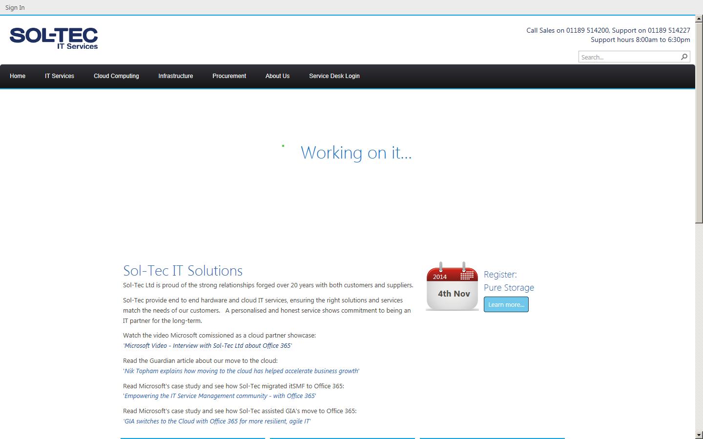Viewport: 703px width, 439px height.
Task: Select the Infrastructure menu item
Action: tap(175, 76)
